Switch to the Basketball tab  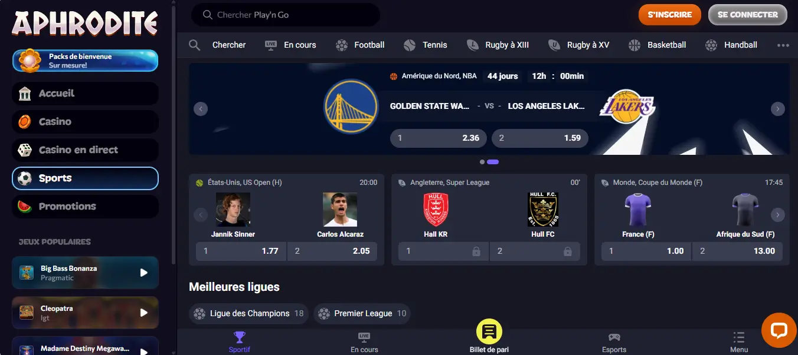click(x=658, y=45)
